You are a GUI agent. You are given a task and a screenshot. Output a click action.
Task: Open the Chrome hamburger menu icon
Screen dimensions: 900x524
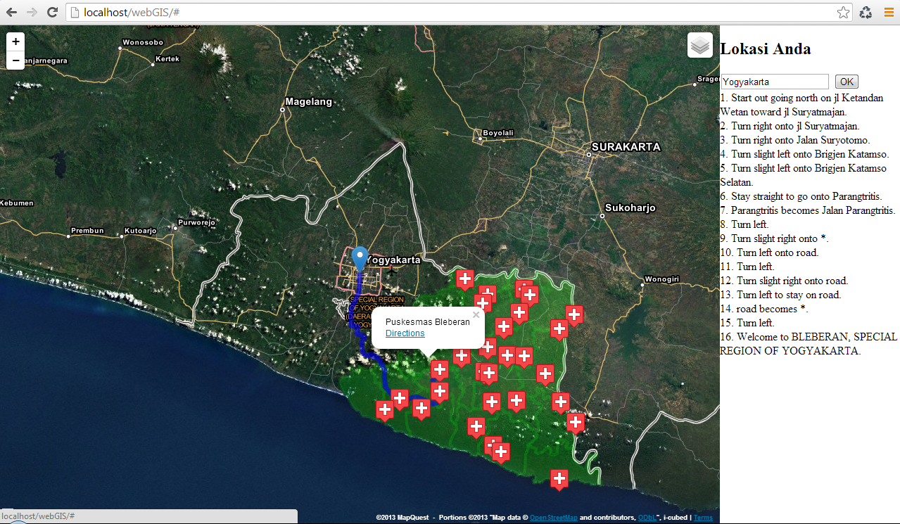[x=887, y=12]
